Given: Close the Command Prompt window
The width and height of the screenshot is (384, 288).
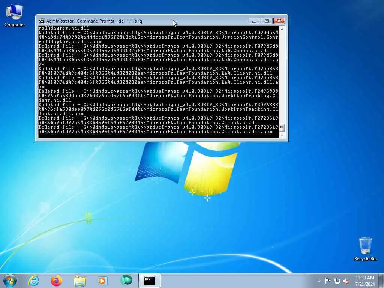Looking at the screenshot, I should (279, 21).
